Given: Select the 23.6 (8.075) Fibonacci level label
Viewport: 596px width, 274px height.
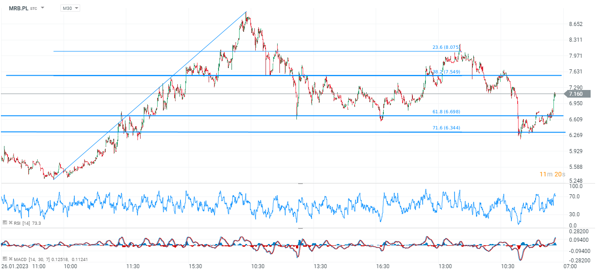Looking at the screenshot, I should click(446, 47).
